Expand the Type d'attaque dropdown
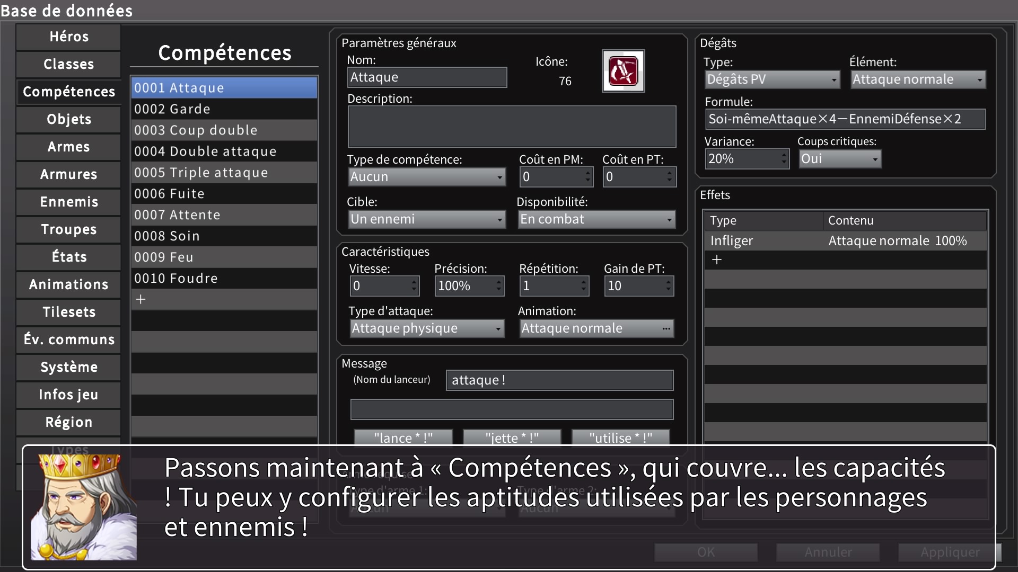Viewport: 1018px width, 572px height. (x=427, y=328)
